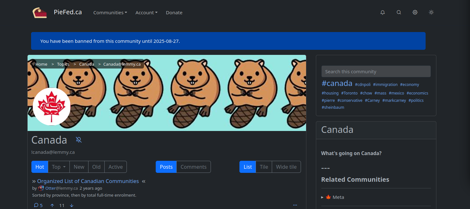Open the Account dropdown menu

[x=146, y=13]
